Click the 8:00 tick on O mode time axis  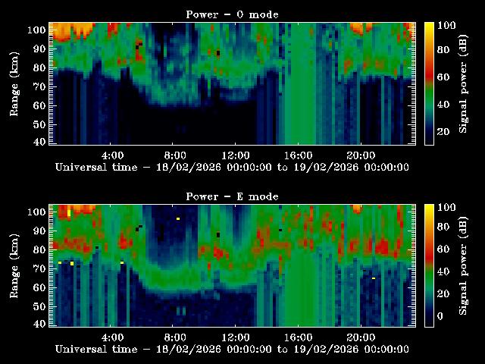point(174,155)
